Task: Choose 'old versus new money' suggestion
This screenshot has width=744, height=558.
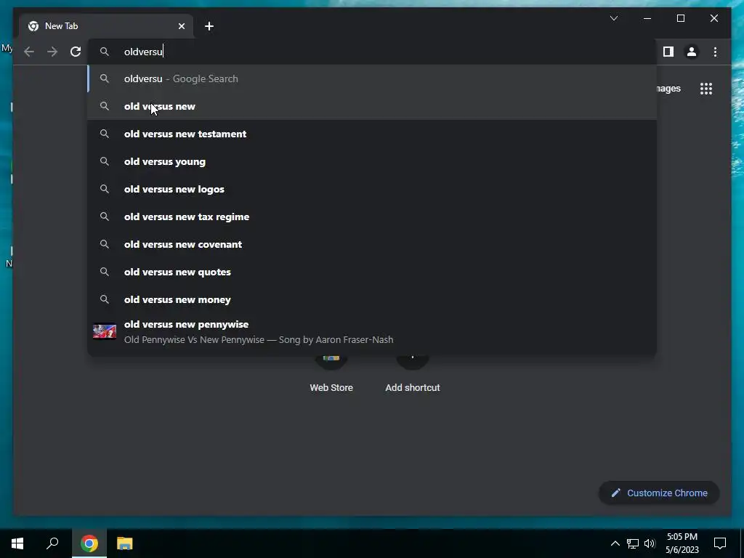Action: 373,299
